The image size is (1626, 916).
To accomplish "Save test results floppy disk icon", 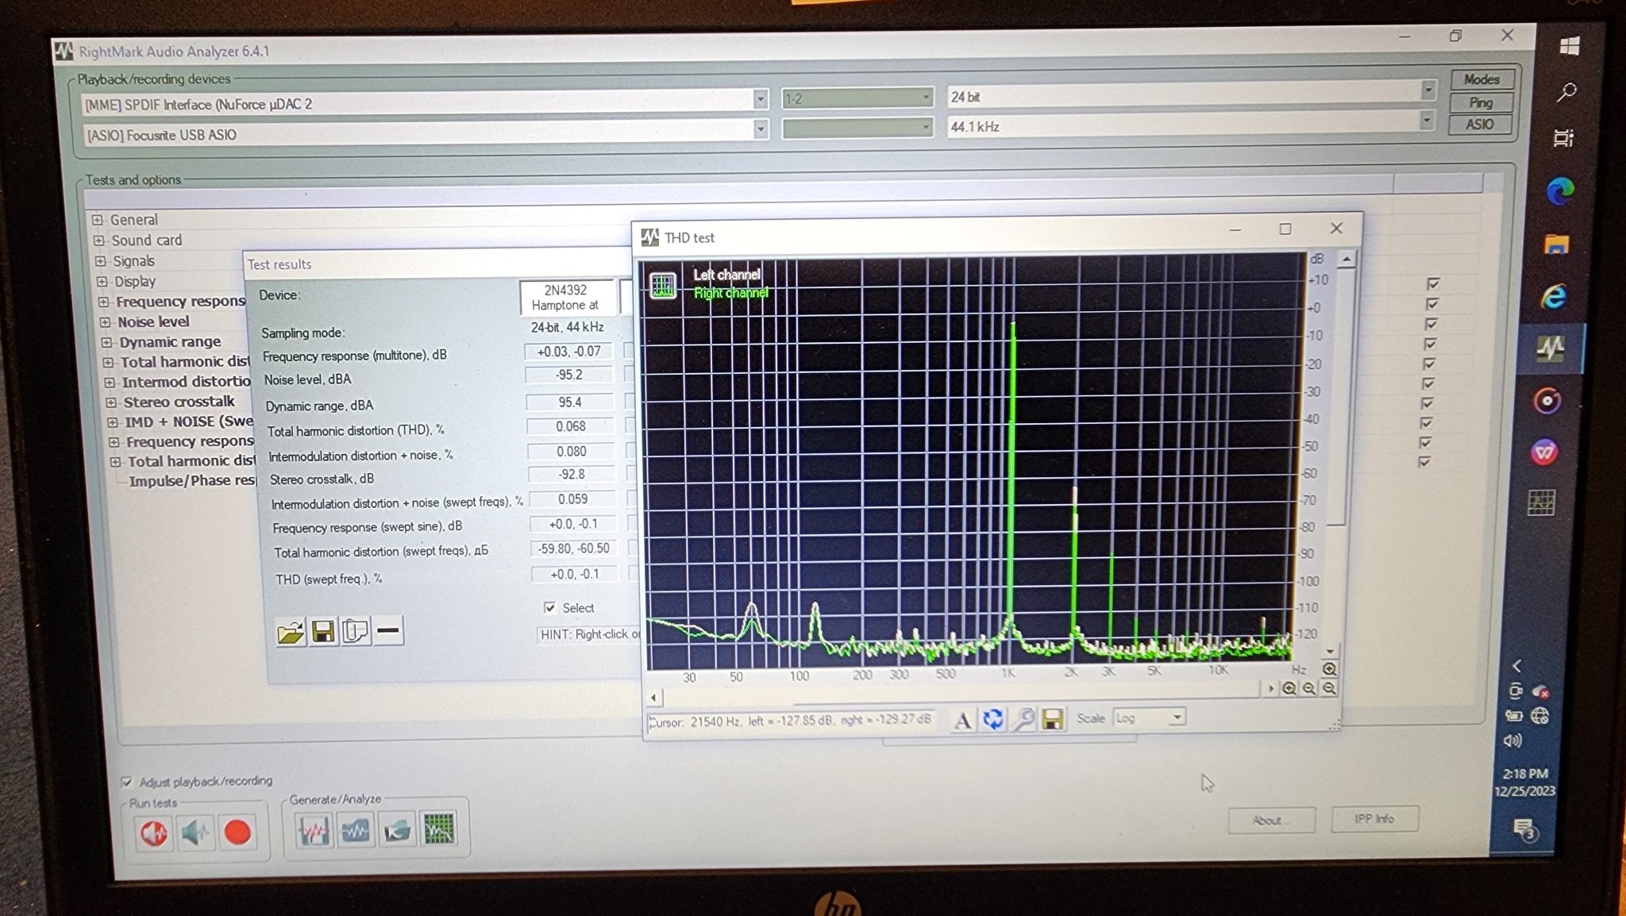I will 323,632.
